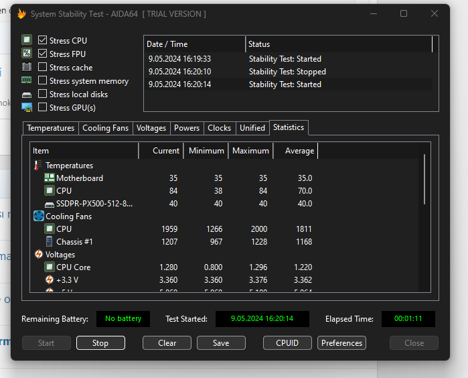Click the Test Started 9.05.2024 16:20:14 readout
Image resolution: width=468 pixels, height=378 pixels.
tap(262, 319)
